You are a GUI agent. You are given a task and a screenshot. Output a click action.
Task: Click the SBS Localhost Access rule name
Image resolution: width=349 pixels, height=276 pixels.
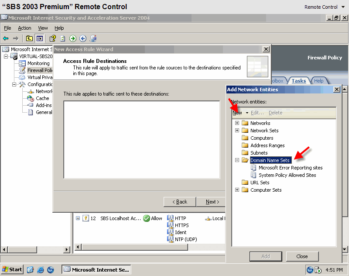coord(120,218)
